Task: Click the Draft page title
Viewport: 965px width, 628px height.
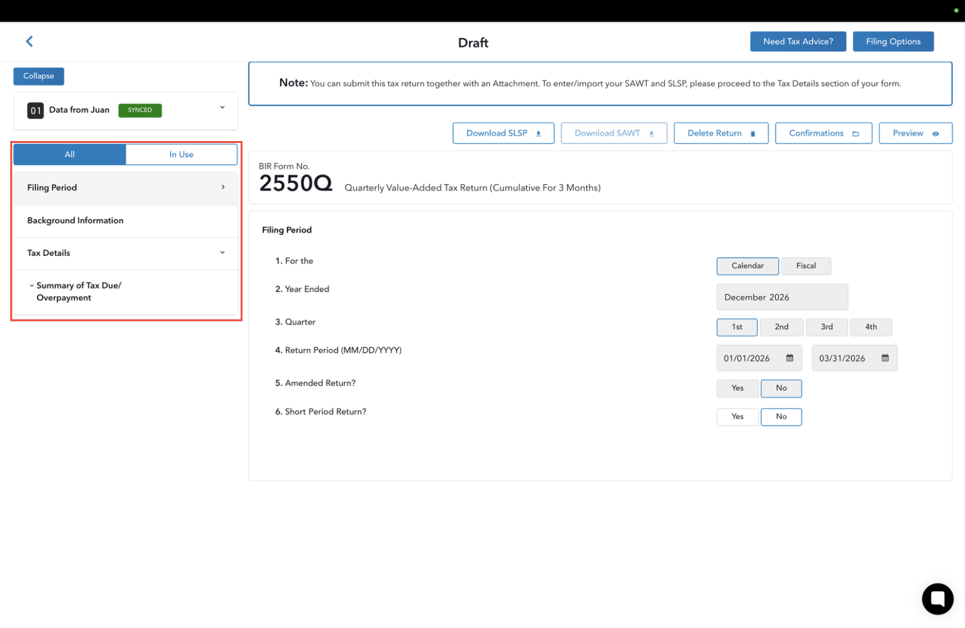Action: pyautogui.click(x=473, y=42)
